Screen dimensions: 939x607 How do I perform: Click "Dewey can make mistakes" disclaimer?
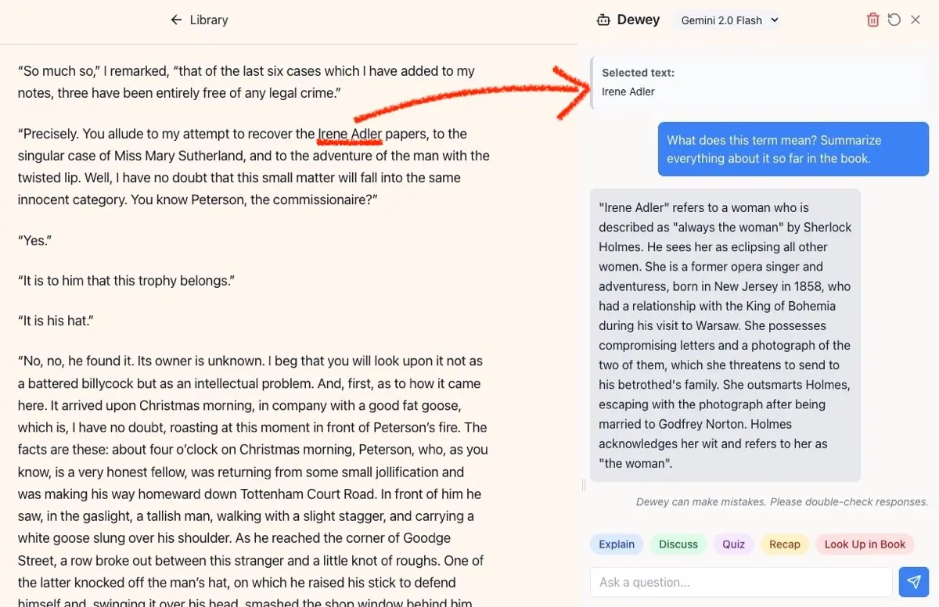(782, 502)
